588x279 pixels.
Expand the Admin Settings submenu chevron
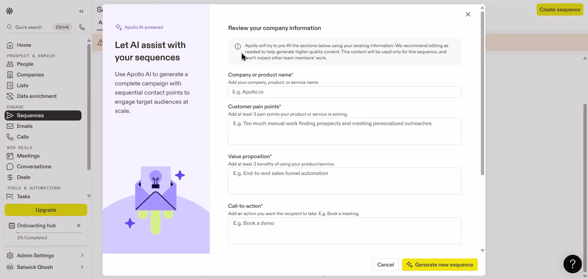coord(82,255)
